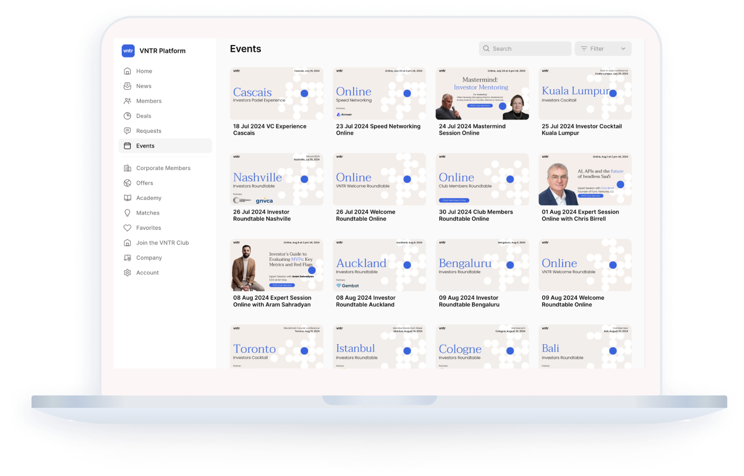
Task: Click the magnifier icon in search box
Action: click(486, 48)
